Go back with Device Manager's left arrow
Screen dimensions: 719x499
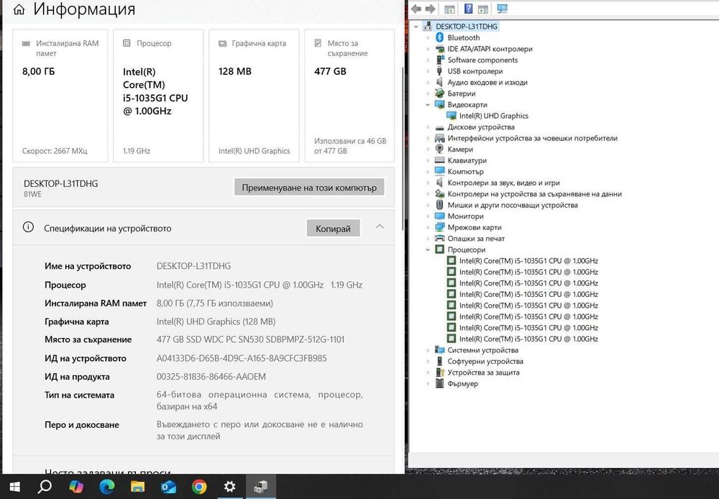click(416, 9)
